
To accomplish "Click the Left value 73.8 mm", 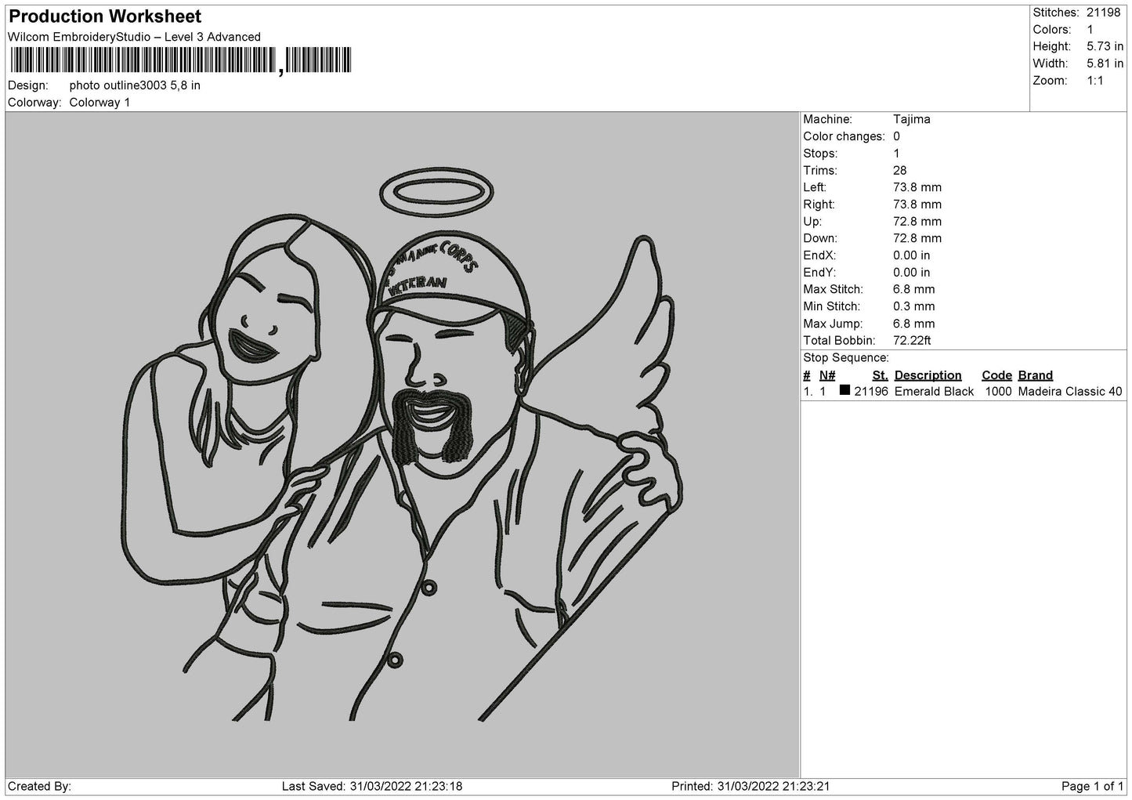I will pyautogui.click(x=917, y=187).
